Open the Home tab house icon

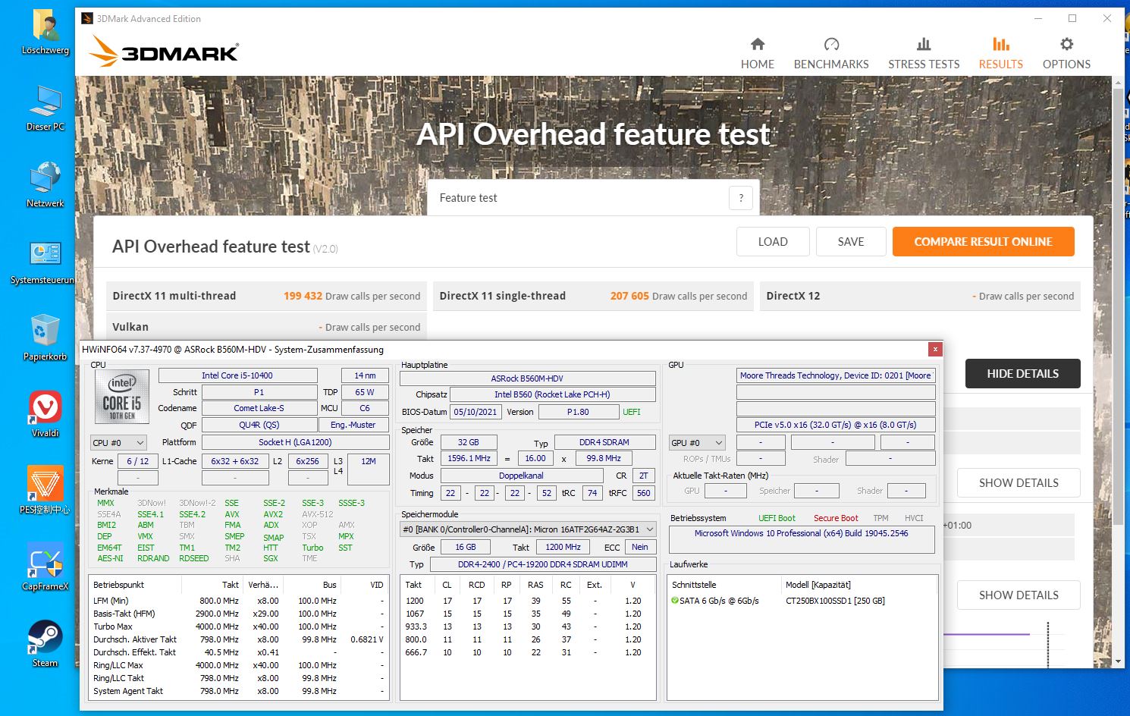coord(757,45)
